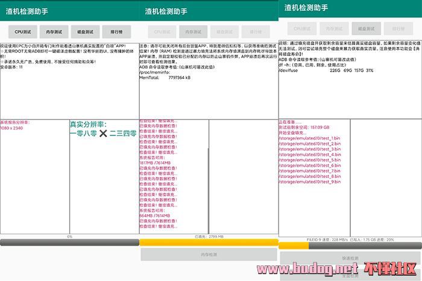Open the 排行榜 ranking in left panel

pos(117,31)
